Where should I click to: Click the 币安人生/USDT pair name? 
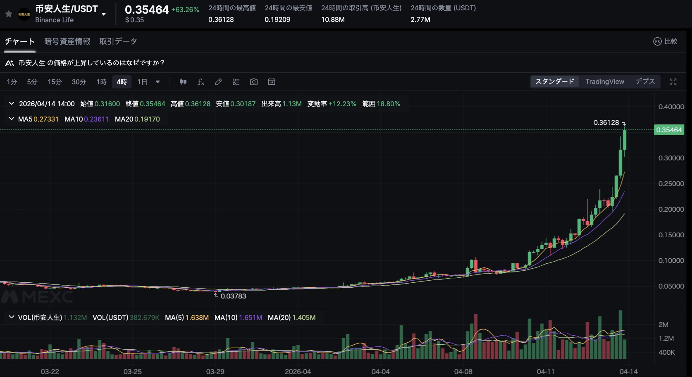(x=67, y=9)
